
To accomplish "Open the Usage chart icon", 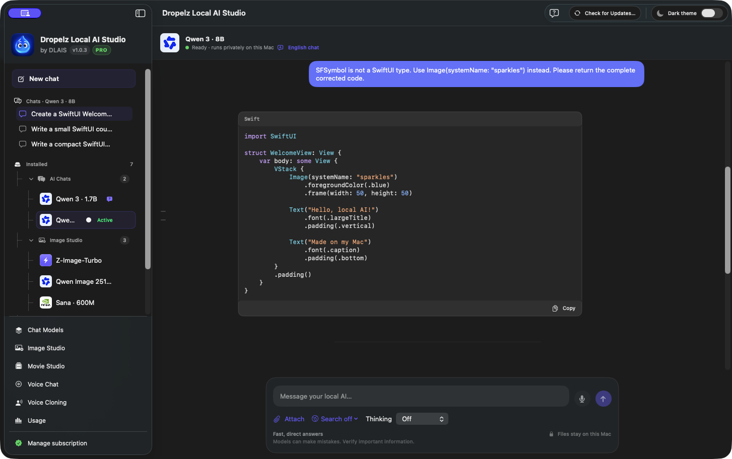I will [19, 420].
